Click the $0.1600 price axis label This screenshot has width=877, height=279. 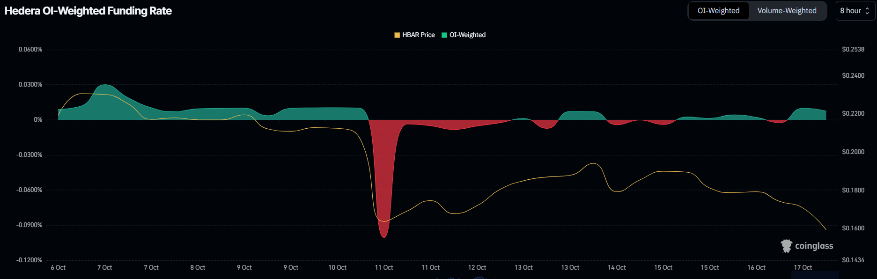(853, 228)
